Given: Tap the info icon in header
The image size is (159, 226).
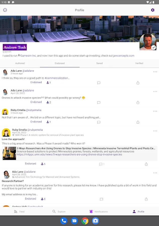Looking at the screenshot, I should tap(5, 10).
